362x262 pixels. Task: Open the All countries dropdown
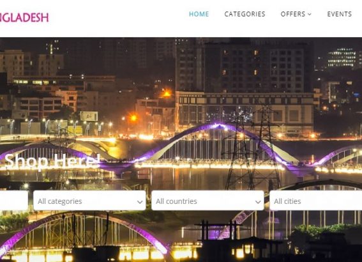(207, 201)
